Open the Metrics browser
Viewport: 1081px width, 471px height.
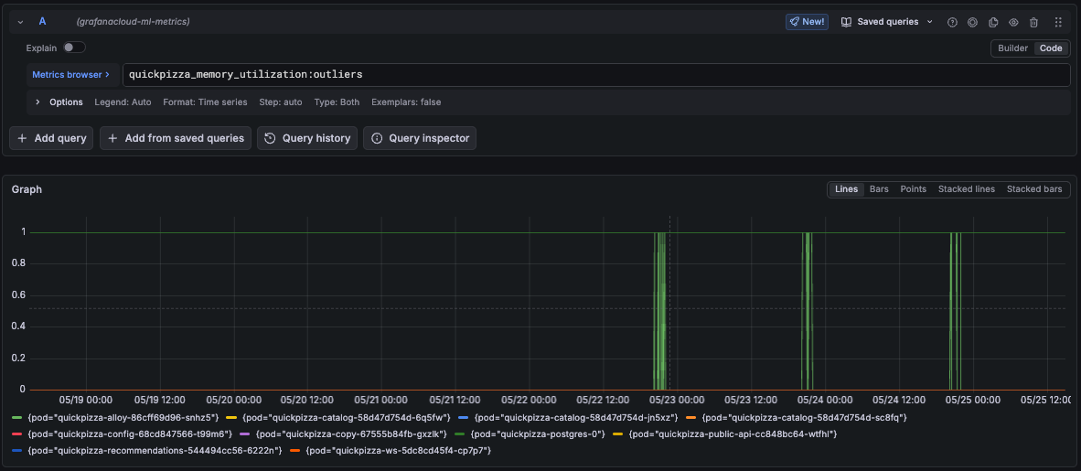pyautogui.click(x=71, y=74)
